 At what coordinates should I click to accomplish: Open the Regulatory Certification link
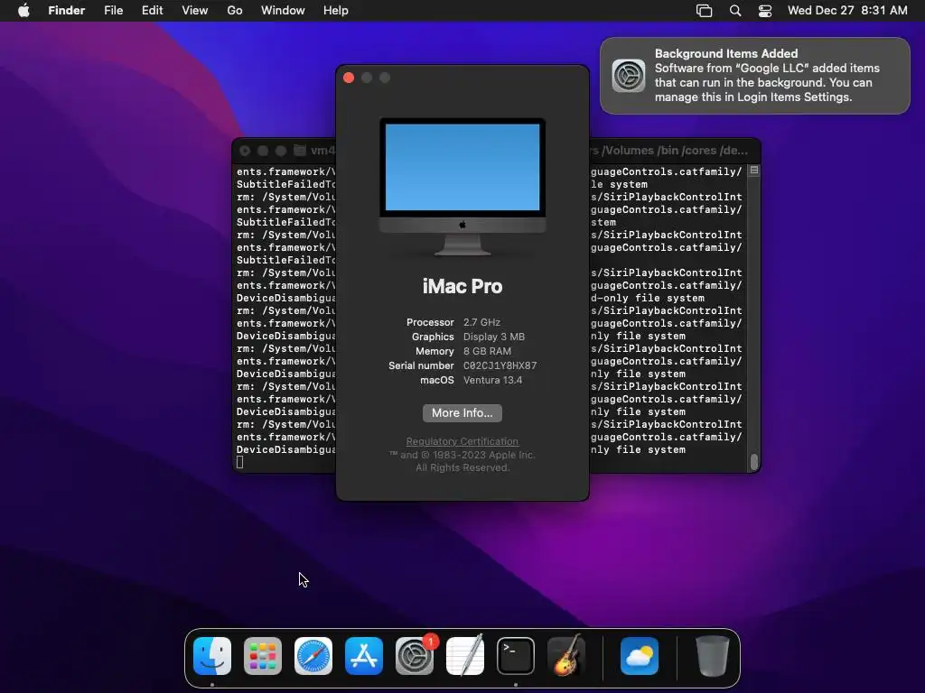click(462, 441)
